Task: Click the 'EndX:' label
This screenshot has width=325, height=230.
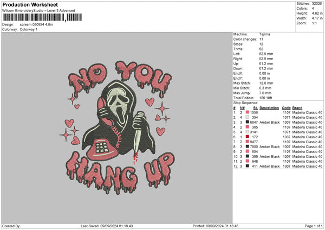Action: [x=238, y=73]
